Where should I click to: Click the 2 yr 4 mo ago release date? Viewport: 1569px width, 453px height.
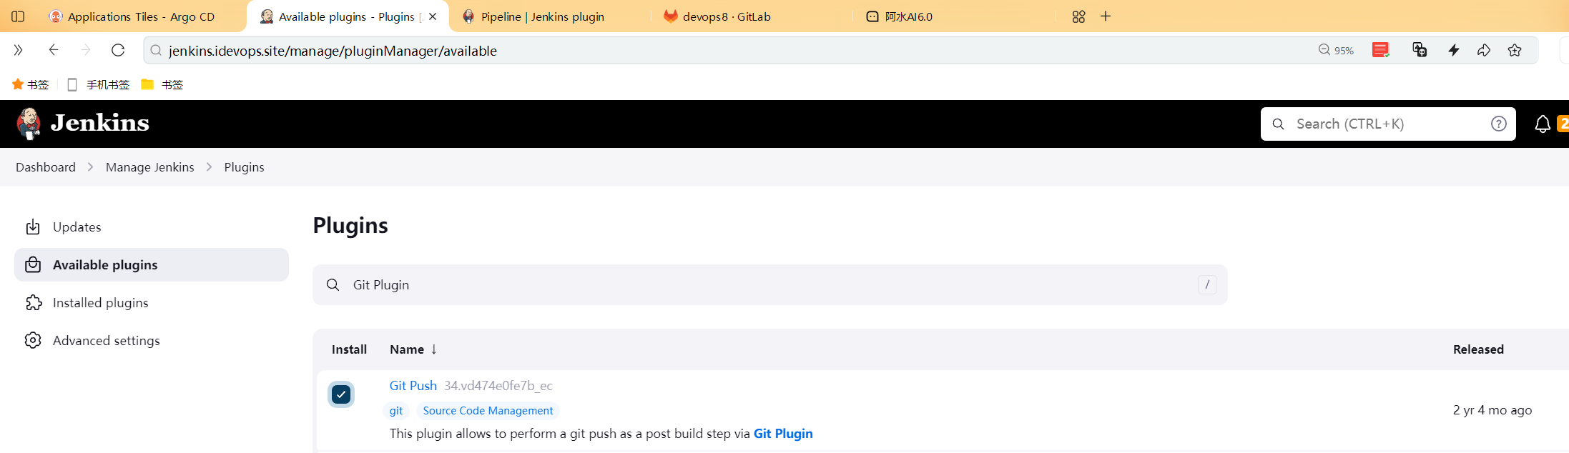[1492, 410]
